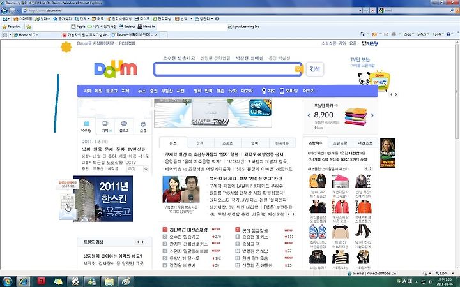Click the yellow sun icon on Daum page

pos(66,47)
